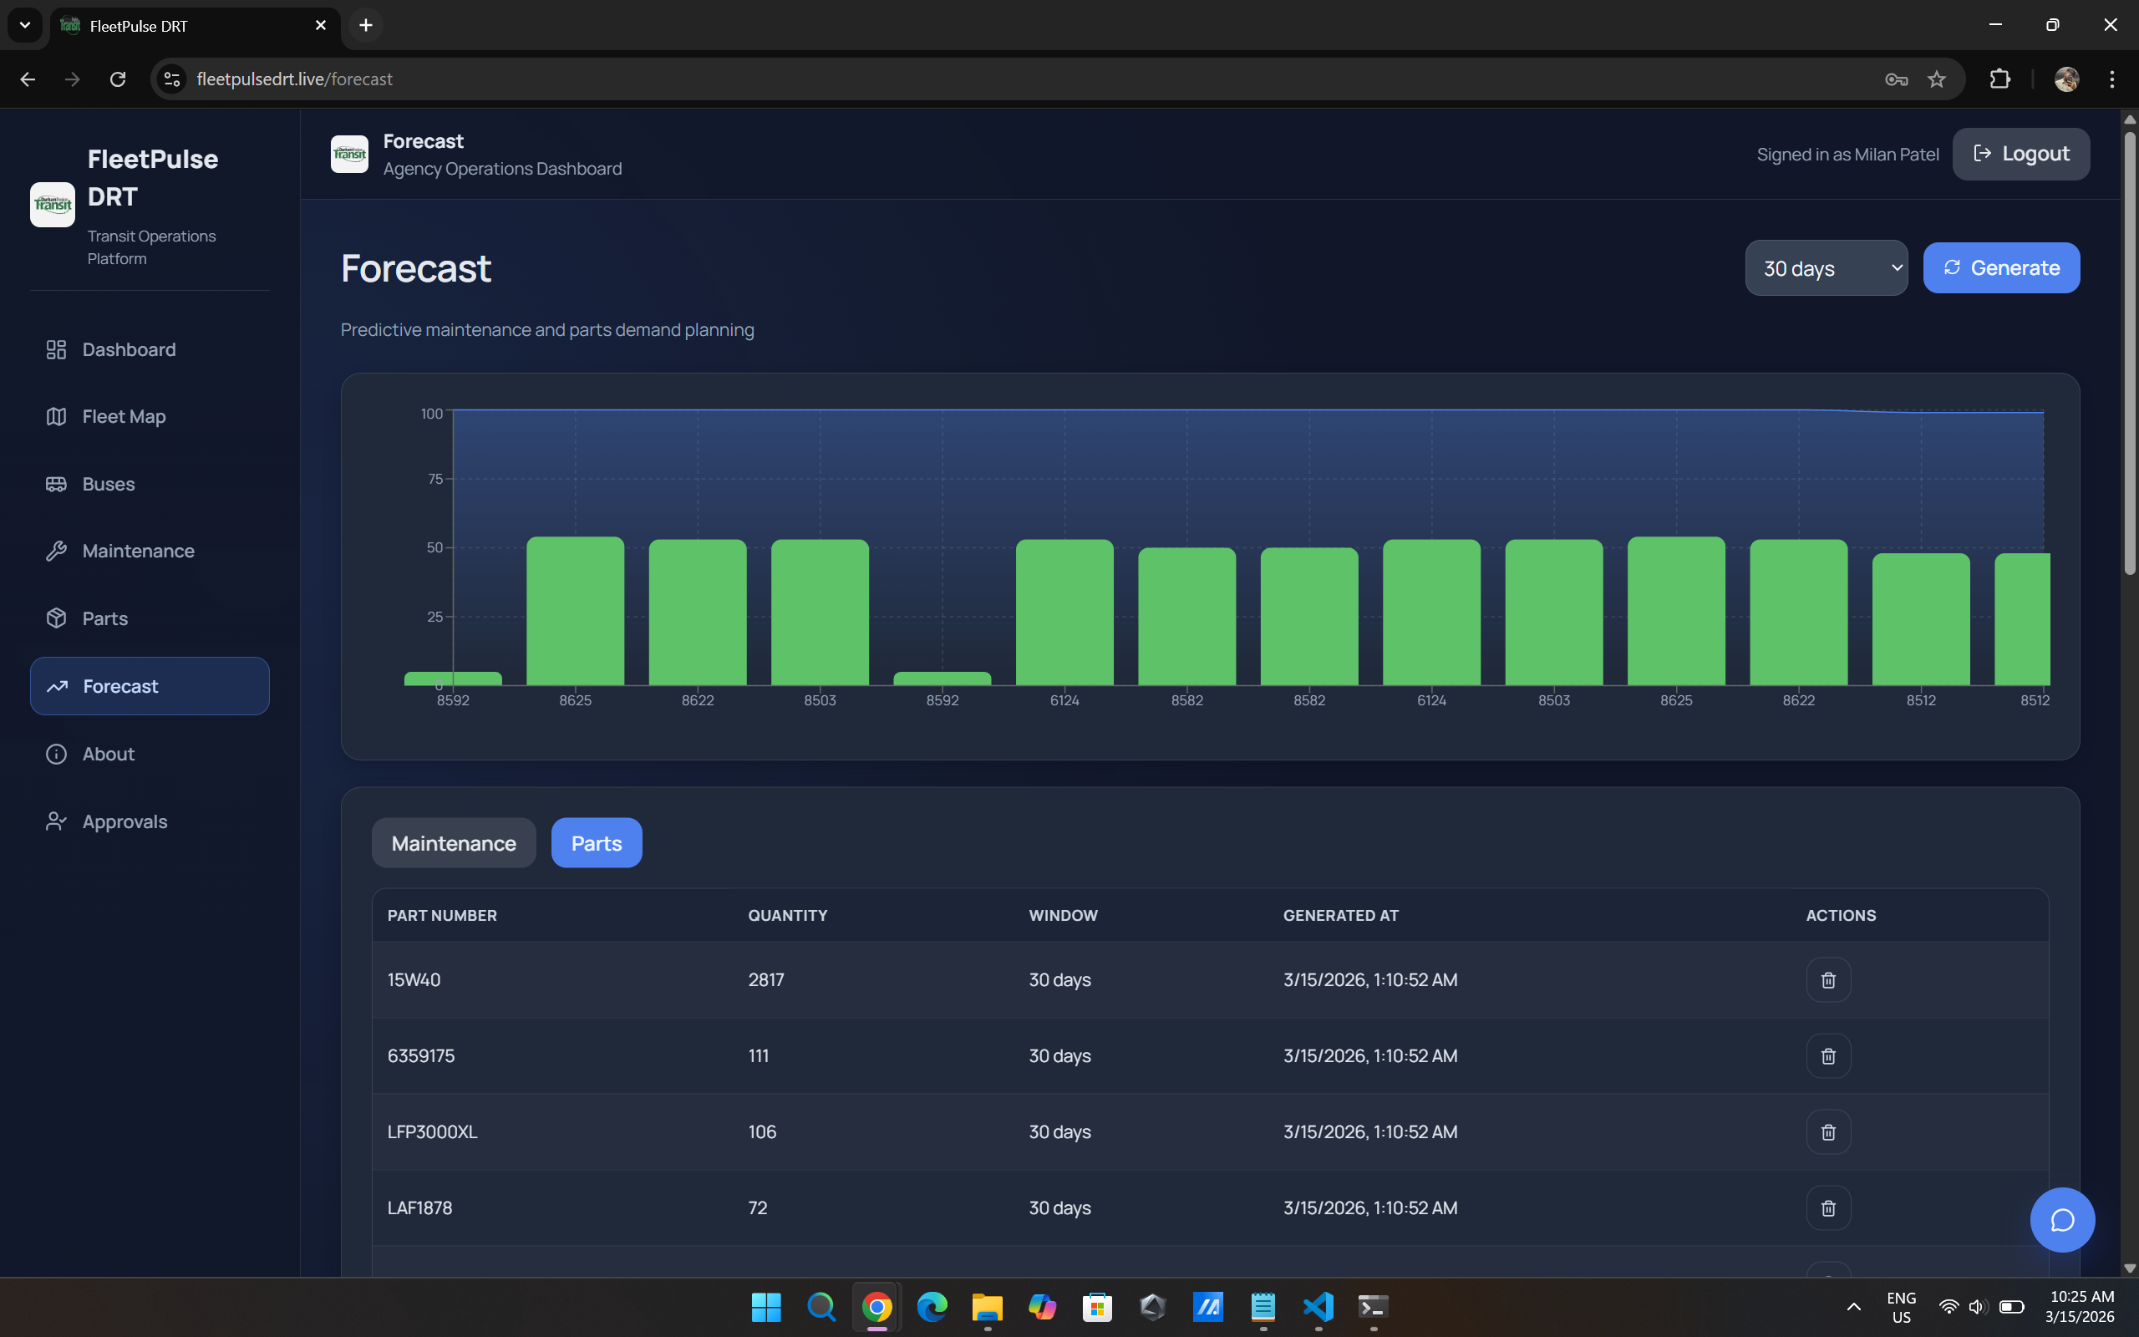Bookmark this page with the star icon
The height and width of the screenshot is (1337, 2139).
tap(1937, 79)
